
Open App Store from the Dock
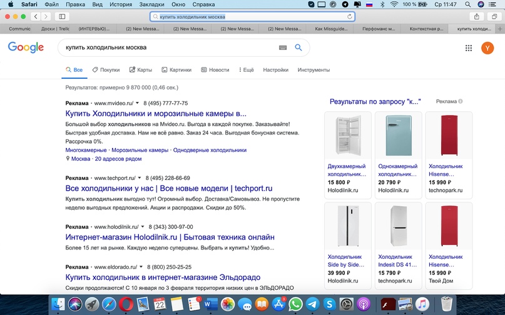tap(278, 304)
